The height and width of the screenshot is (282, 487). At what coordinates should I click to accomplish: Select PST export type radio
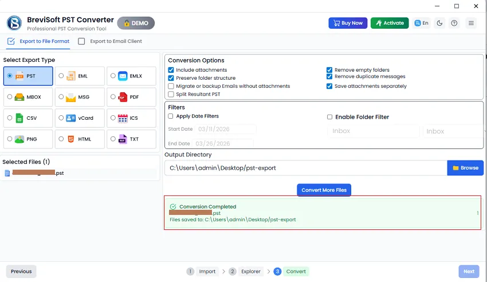click(10, 76)
